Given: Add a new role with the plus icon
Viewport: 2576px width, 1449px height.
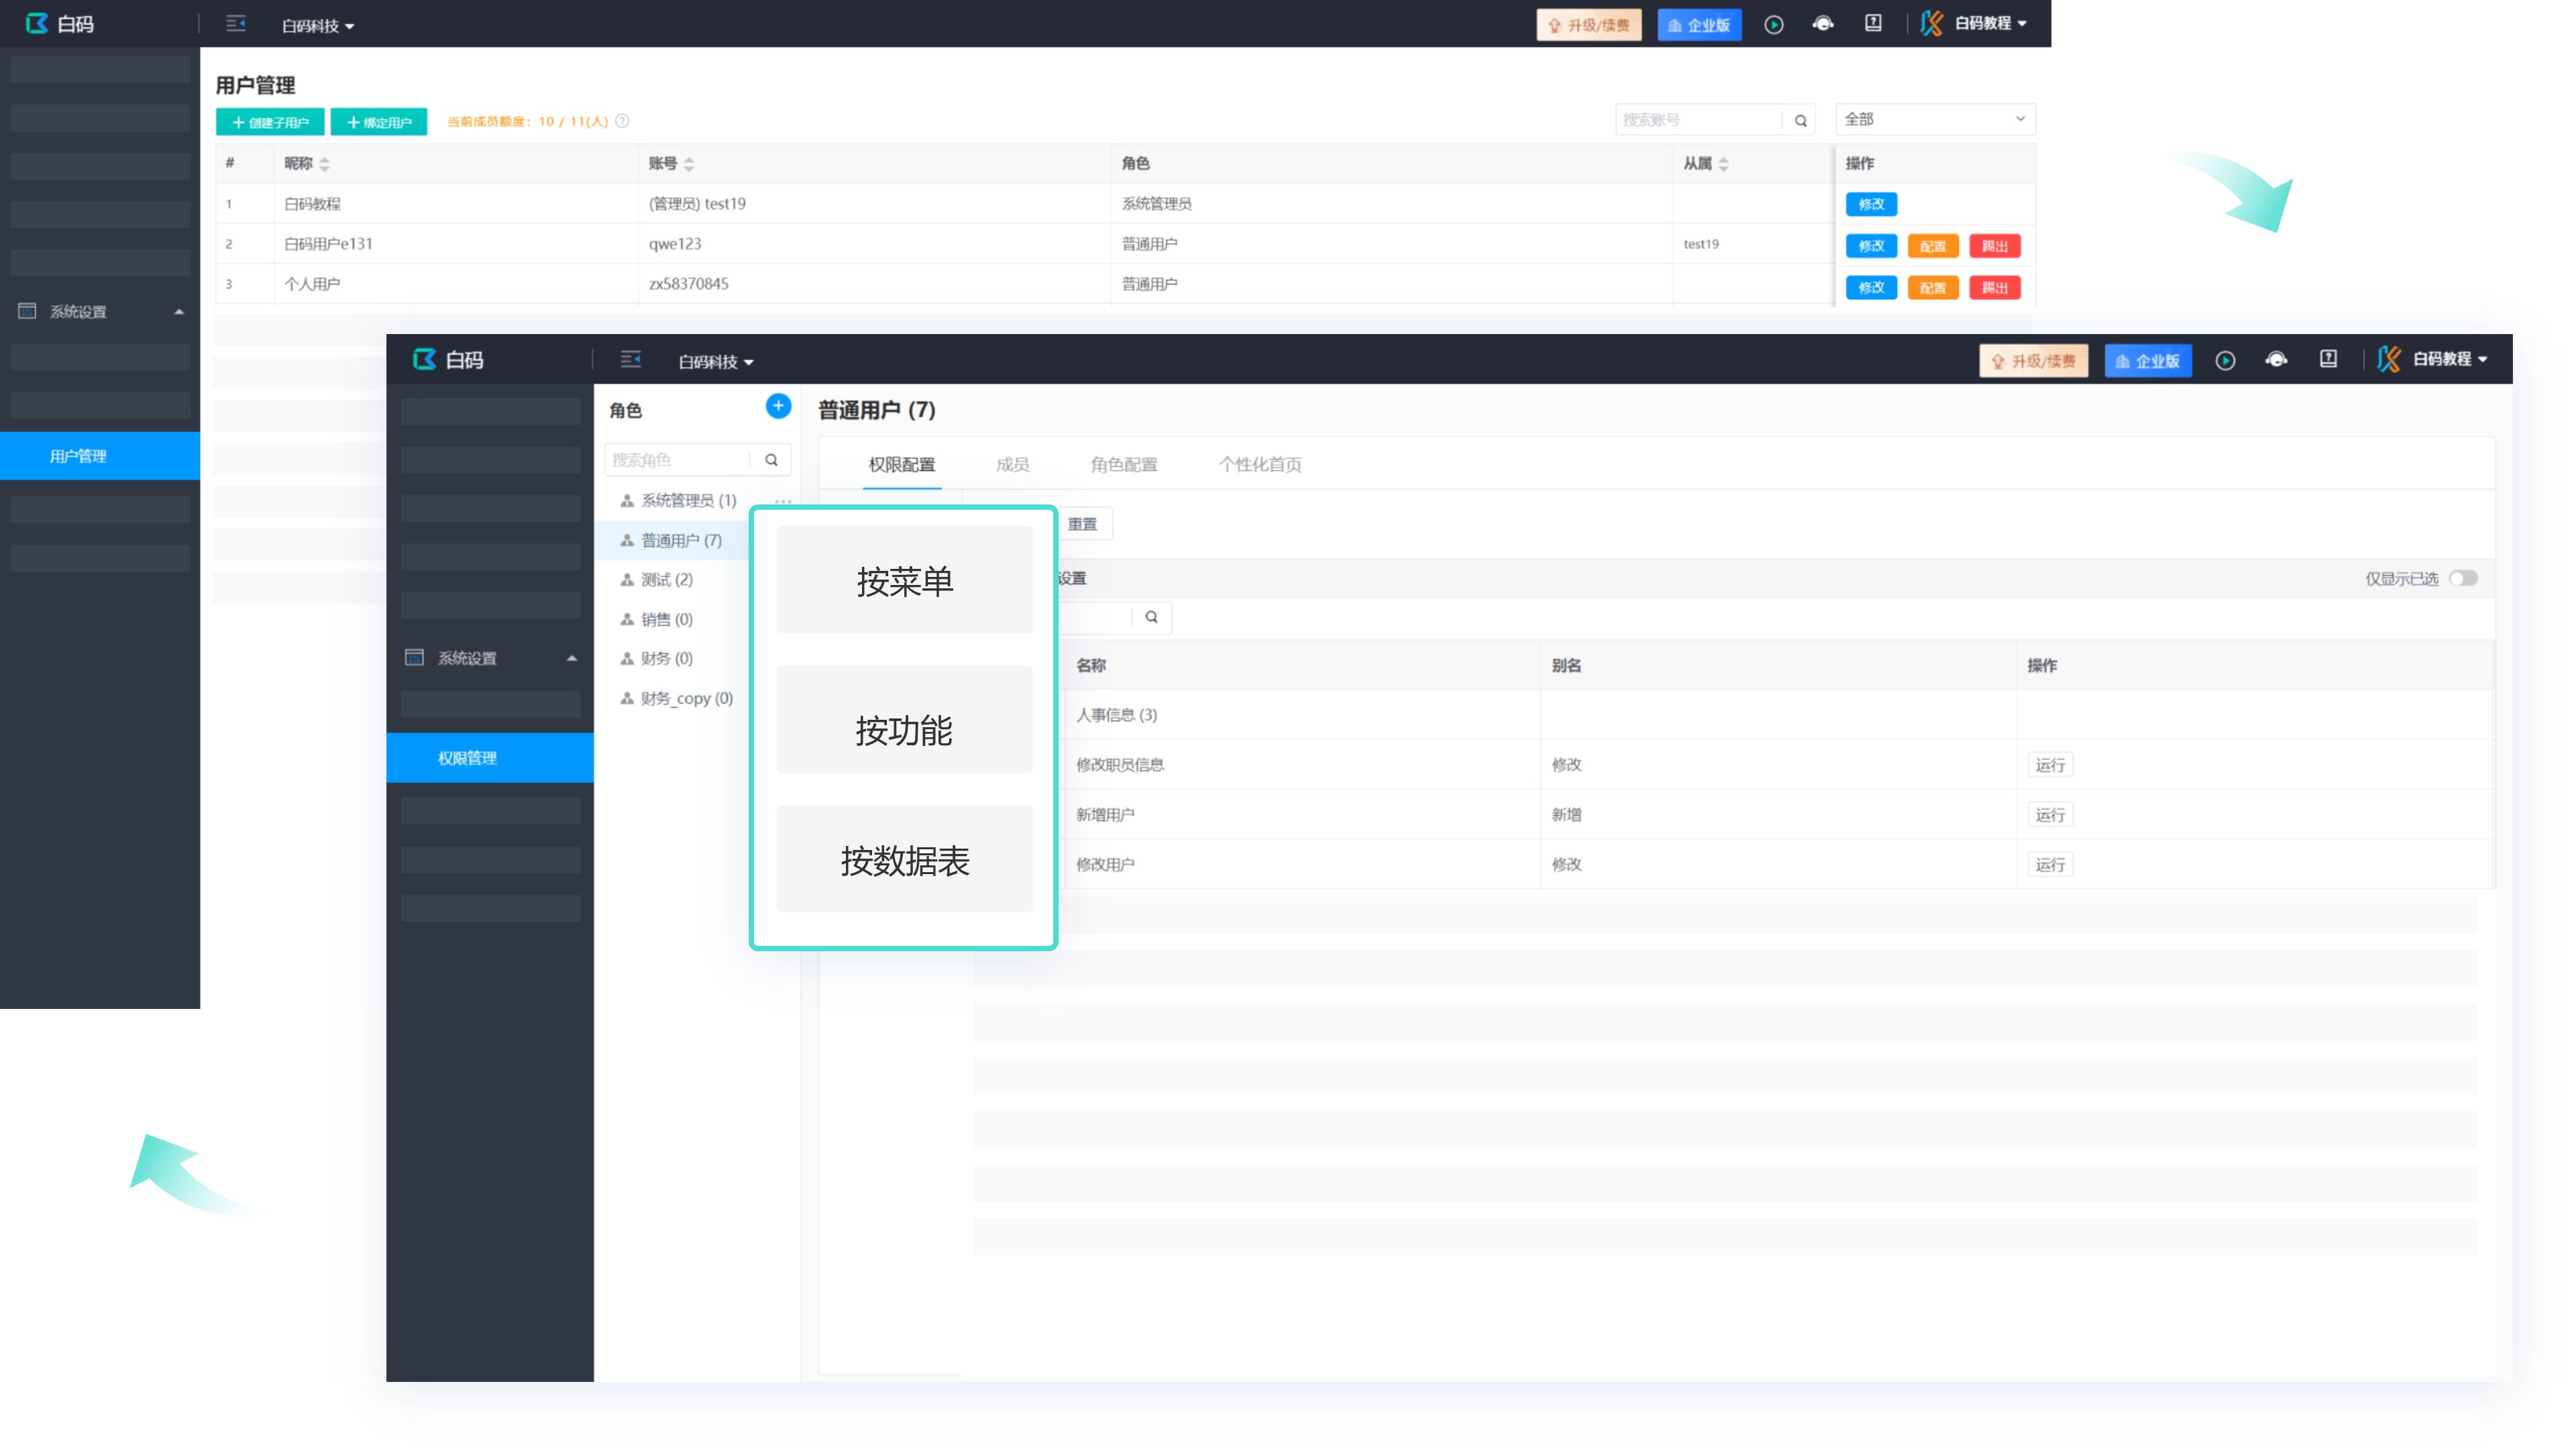Looking at the screenshot, I should pyautogui.click(x=778, y=406).
